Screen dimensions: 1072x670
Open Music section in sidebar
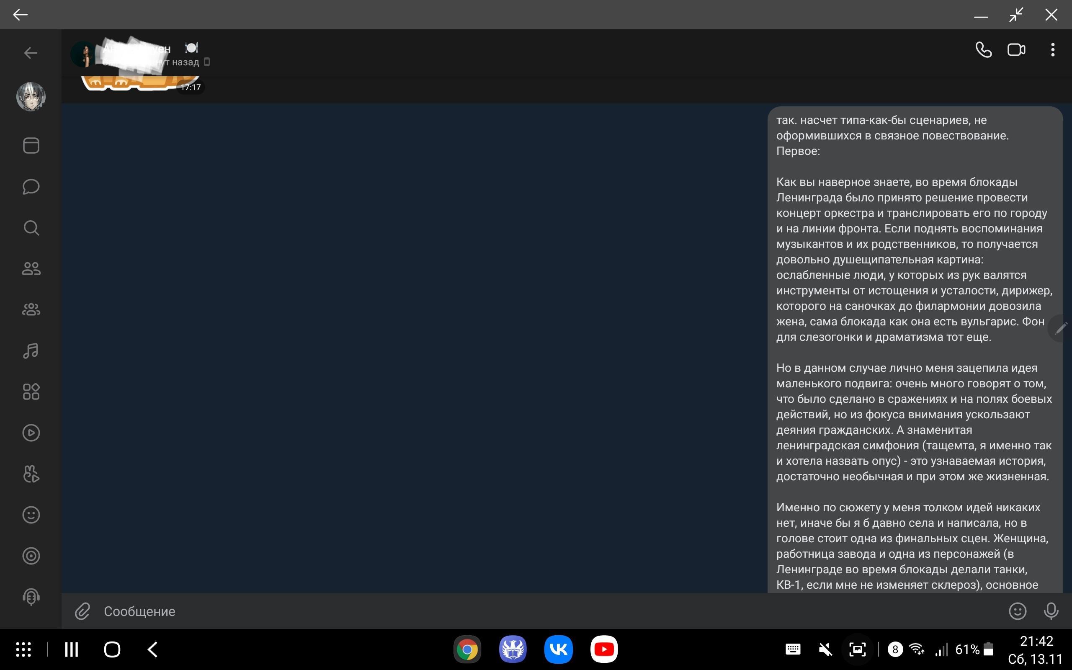point(31,350)
